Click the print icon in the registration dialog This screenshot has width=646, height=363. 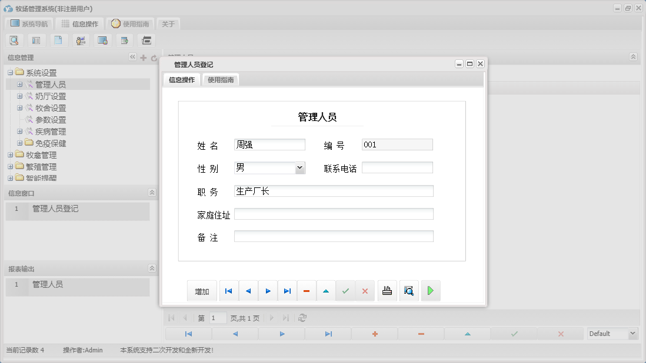click(387, 290)
